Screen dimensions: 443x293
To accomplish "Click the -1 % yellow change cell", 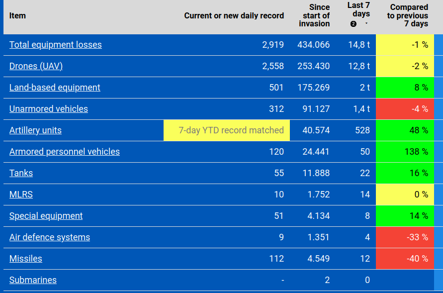I will 405,45.
